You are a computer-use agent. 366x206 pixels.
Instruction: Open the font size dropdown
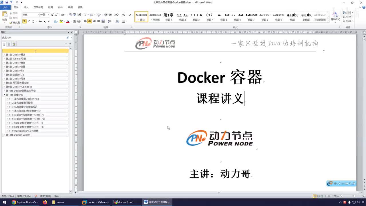click(x=48, y=15)
